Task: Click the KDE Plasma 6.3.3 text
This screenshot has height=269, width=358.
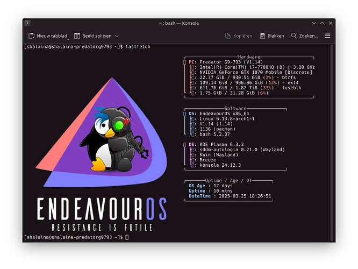Action: (x=221, y=145)
